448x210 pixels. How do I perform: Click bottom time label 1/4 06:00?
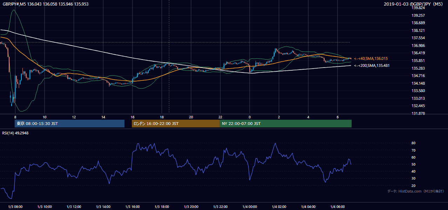(337, 207)
